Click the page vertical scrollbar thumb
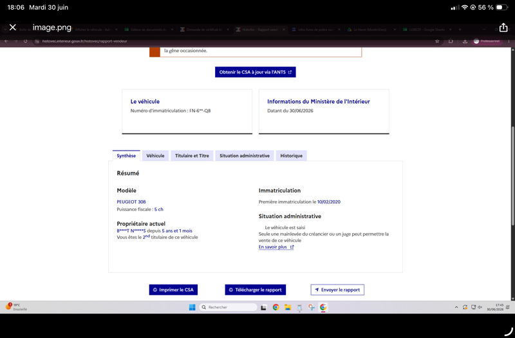The height and width of the screenshot is (338, 515). [x=512, y=176]
